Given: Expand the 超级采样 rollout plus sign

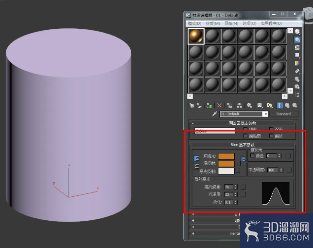Looking at the screenshot, I should coord(193,221).
